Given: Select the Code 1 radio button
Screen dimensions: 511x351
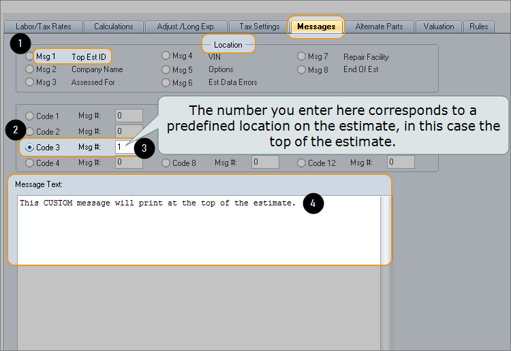Looking at the screenshot, I should 29,116.
